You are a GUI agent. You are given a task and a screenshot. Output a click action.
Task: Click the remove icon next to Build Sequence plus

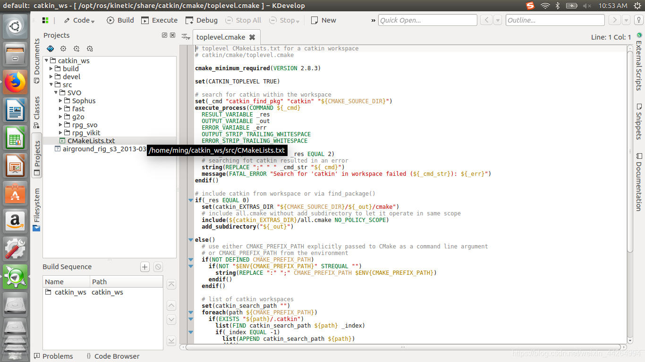click(158, 267)
